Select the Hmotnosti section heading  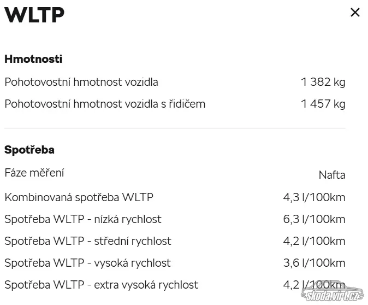(33, 59)
